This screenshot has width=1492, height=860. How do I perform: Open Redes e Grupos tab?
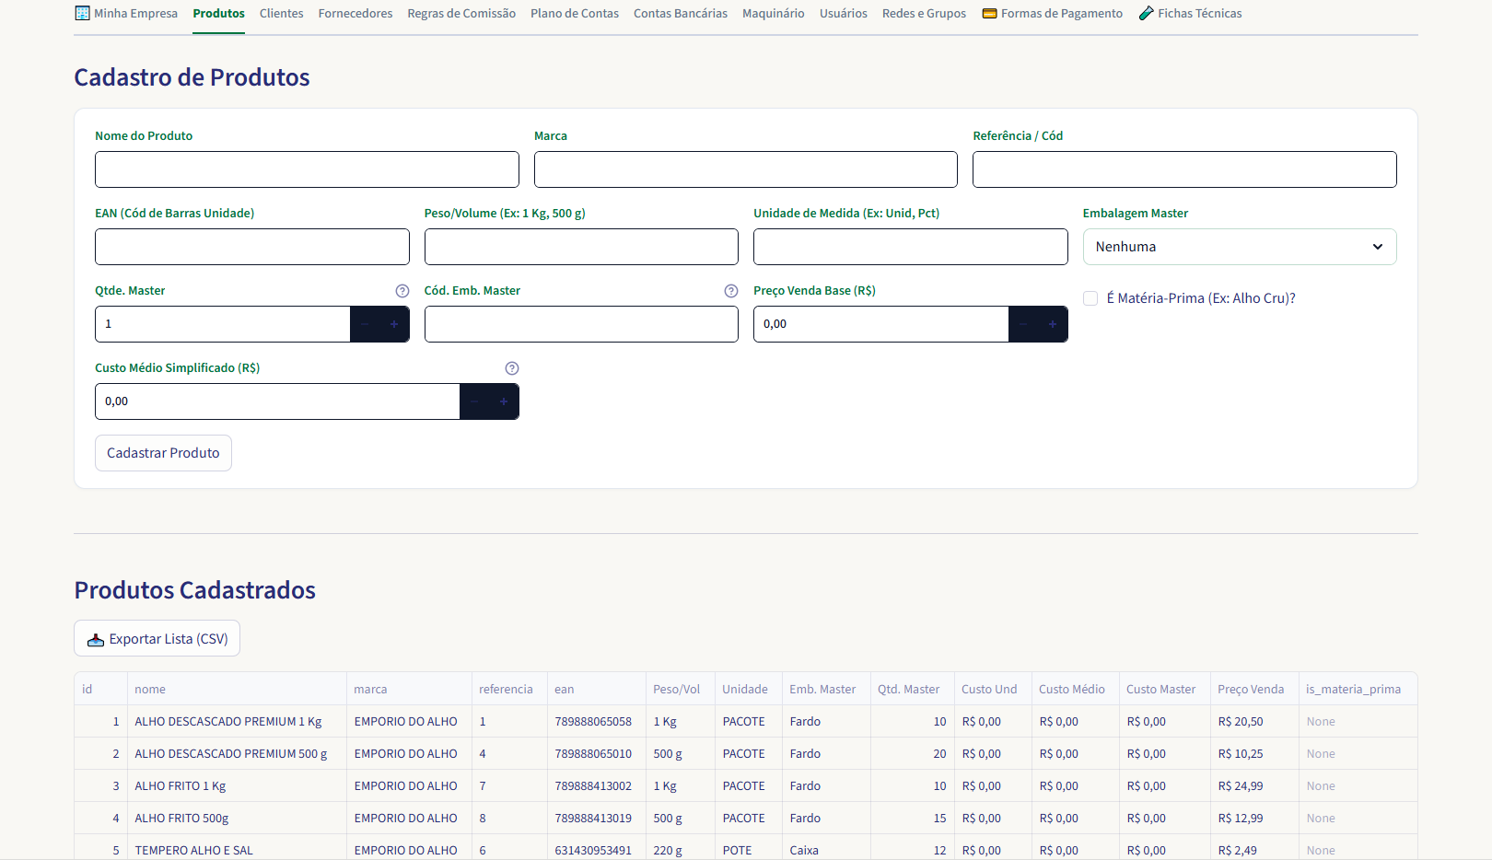(924, 14)
